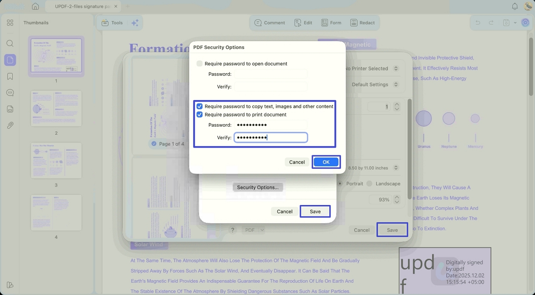Add a new tab with plus
This screenshot has width=535, height=295.
[x=127, y=7]
